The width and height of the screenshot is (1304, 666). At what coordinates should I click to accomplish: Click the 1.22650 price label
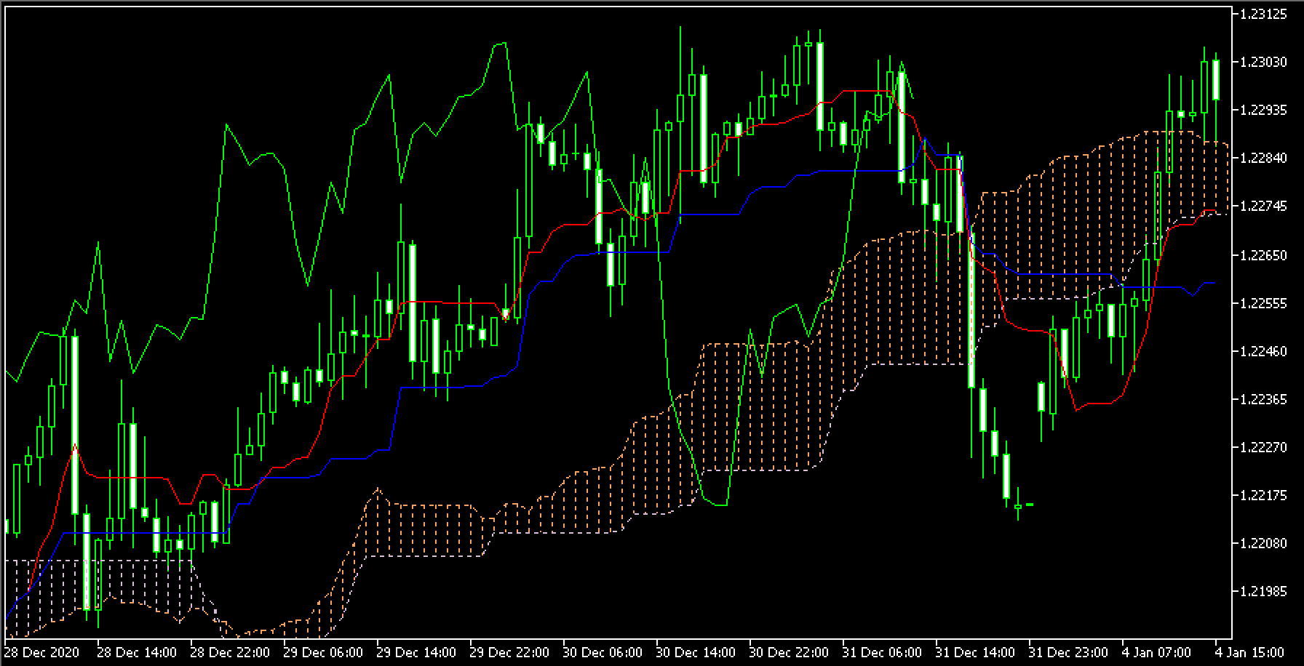pyautogui.click(x=1263, y=255)
